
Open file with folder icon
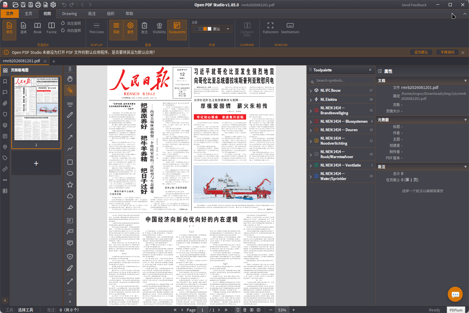click(15, 5)
